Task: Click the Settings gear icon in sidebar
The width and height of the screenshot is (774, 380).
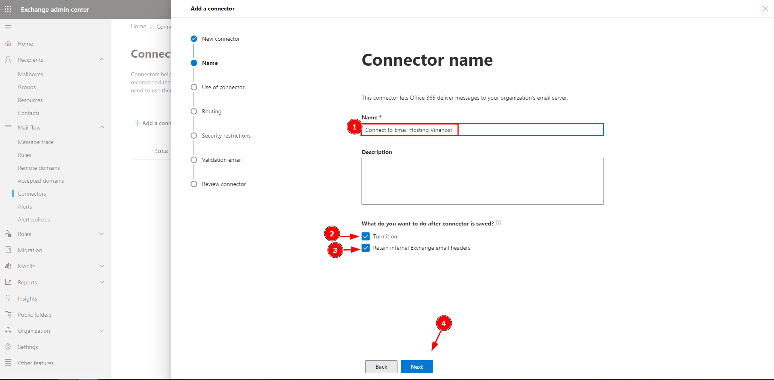Action: pos(8,347)
